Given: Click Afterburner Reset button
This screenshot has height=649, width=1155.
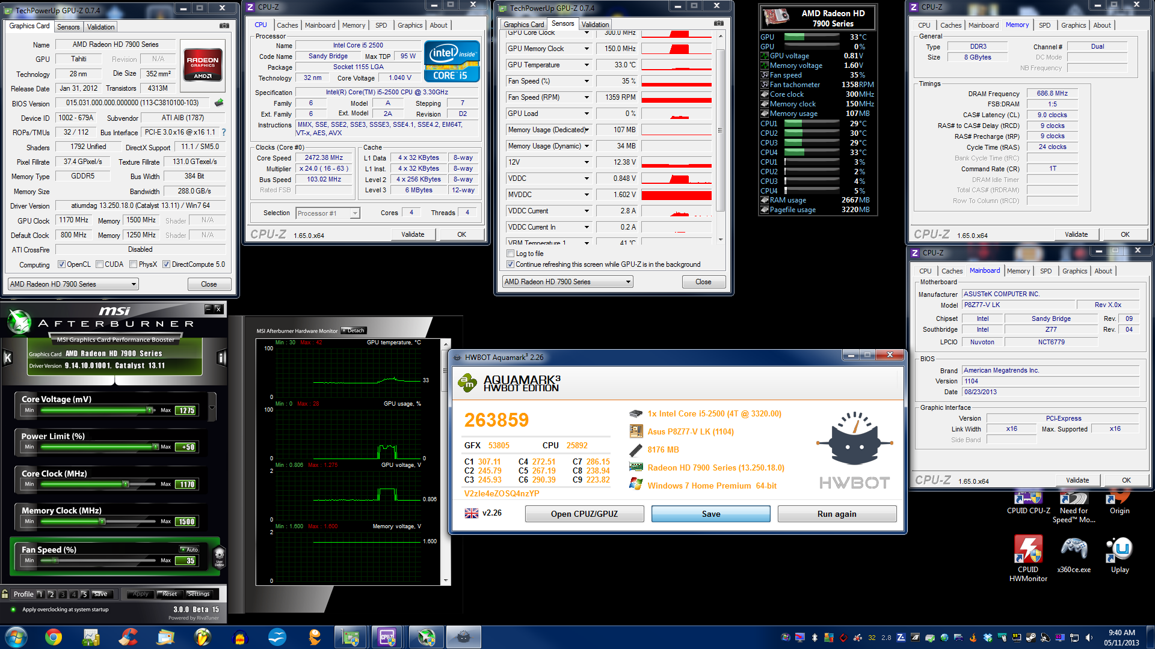Looking at the screenshot, I should coord(169,594).
